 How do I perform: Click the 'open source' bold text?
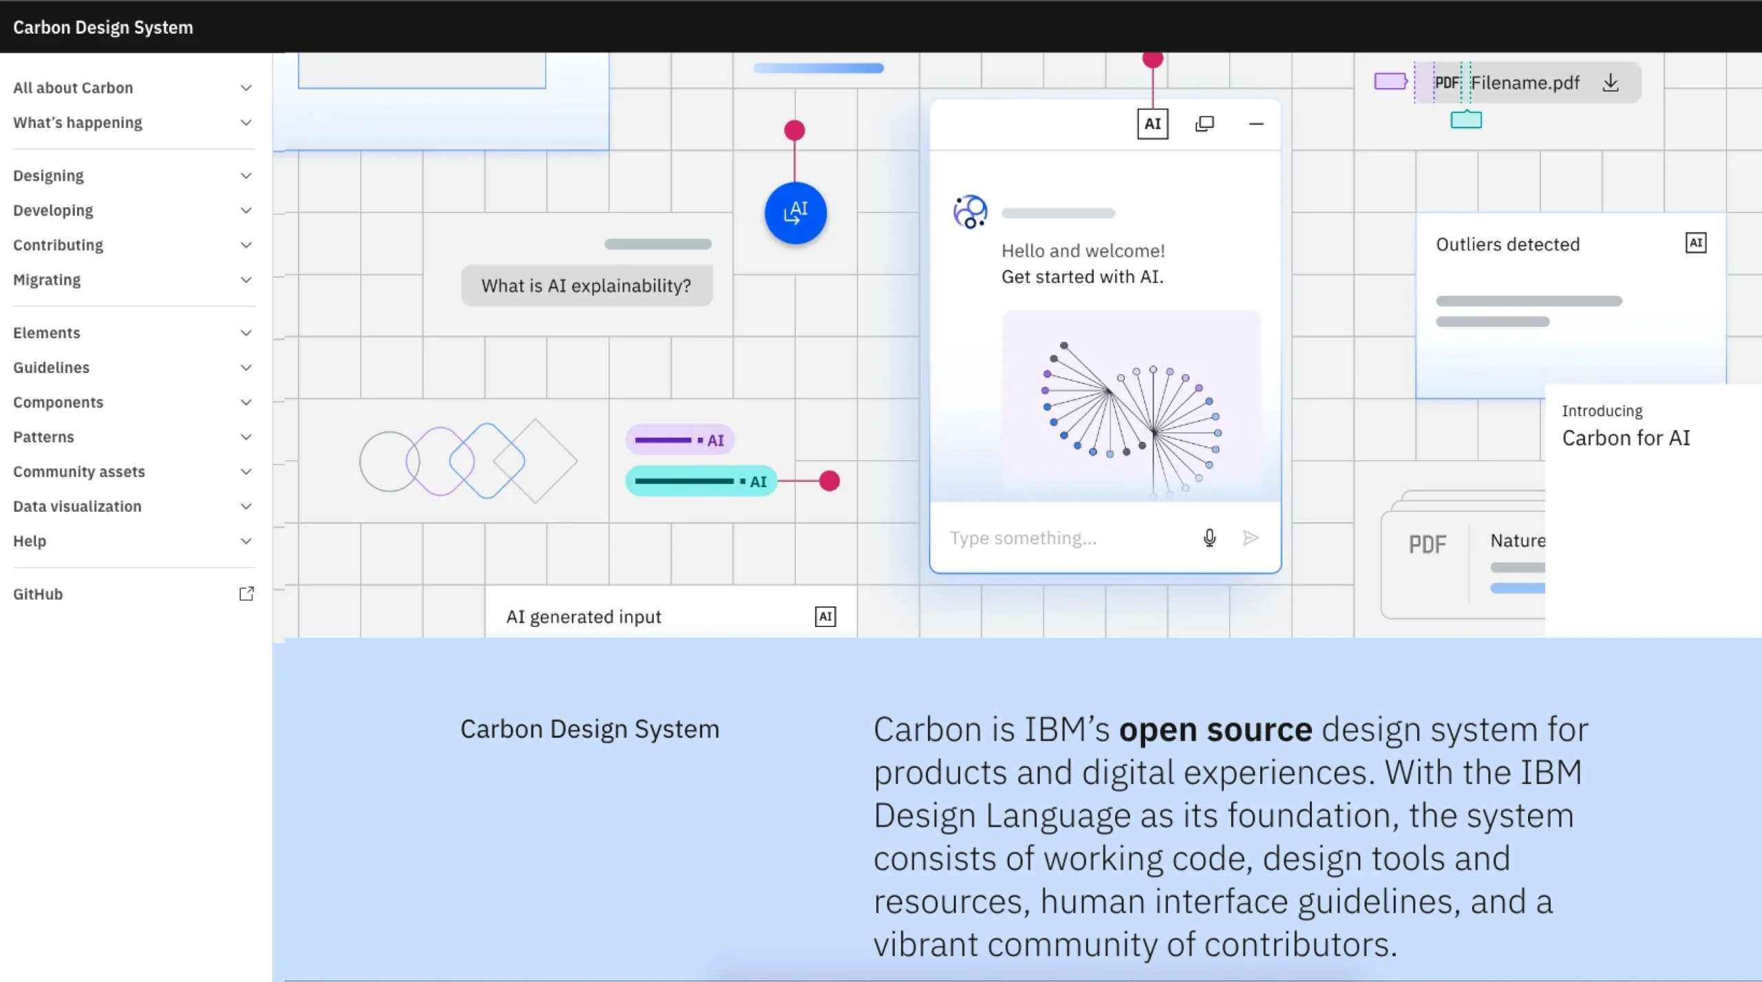point(1216,729)
